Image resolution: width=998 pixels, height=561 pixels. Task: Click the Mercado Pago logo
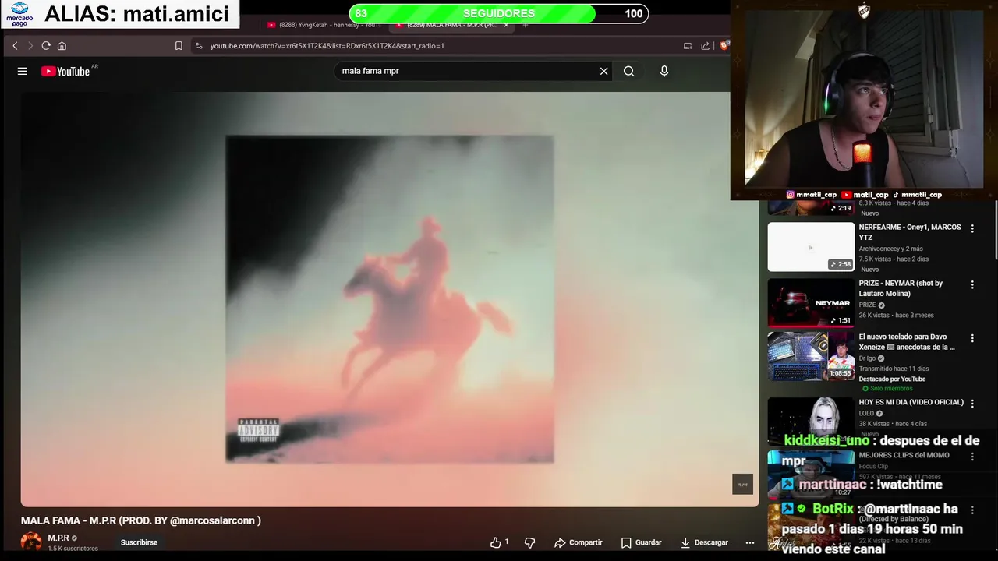pyautogui.click(x=19, y=13)
